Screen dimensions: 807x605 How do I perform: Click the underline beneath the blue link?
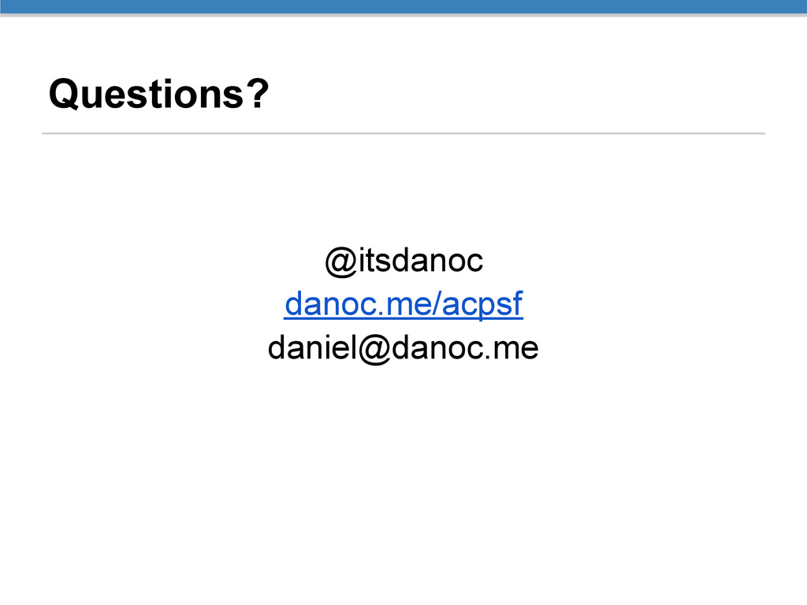(403, 319)
